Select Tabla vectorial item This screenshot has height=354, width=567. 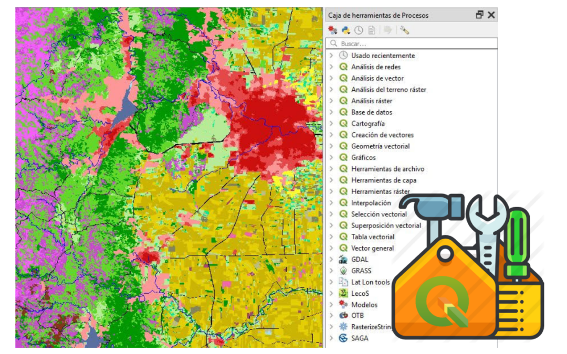[373, 237]
